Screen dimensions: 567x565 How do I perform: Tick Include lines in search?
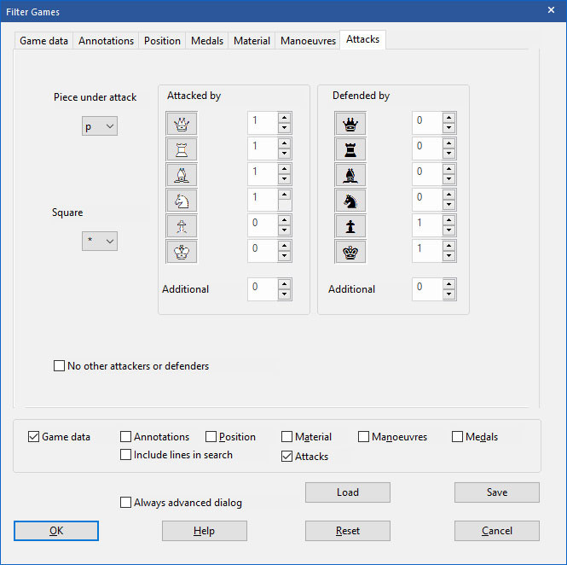pyautogui.click(x=126, y=455)
